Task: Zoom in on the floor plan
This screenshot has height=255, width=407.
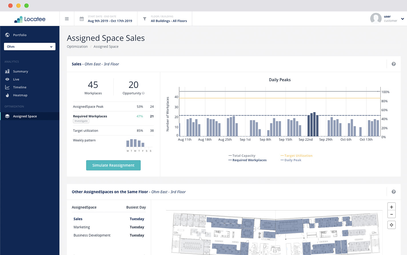Action: pyautogui.click(x=391, y=207)
